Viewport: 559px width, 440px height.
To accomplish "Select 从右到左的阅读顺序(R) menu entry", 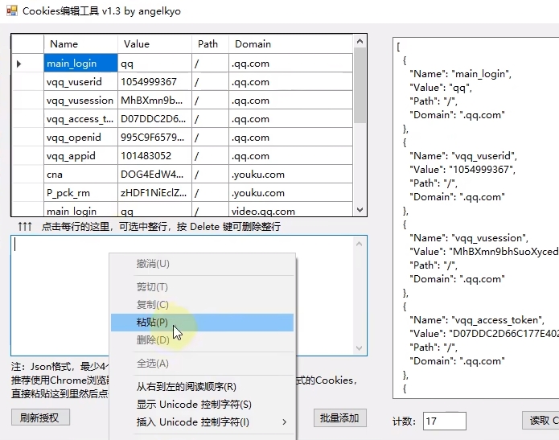I will click(186, 387).
